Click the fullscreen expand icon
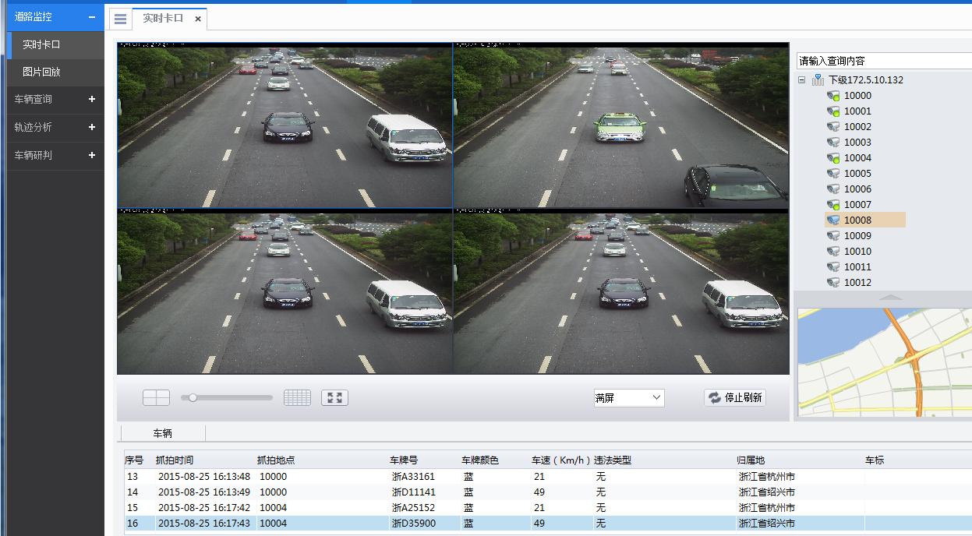 coord(334,398)
